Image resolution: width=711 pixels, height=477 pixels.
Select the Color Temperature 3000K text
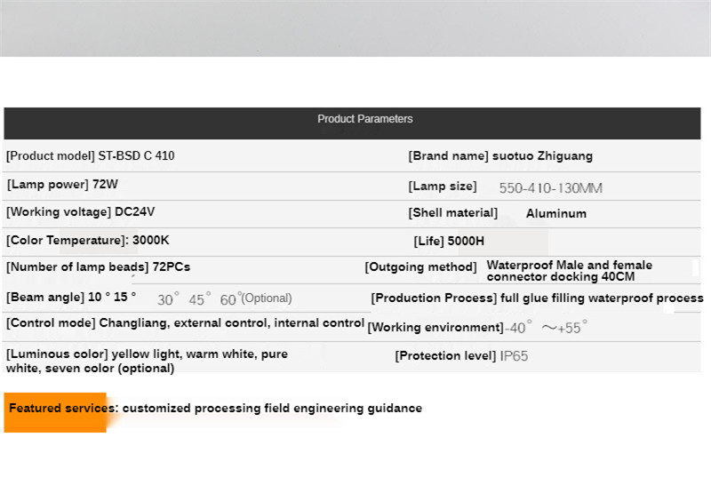pyautogui.click(x=87, y=240)
